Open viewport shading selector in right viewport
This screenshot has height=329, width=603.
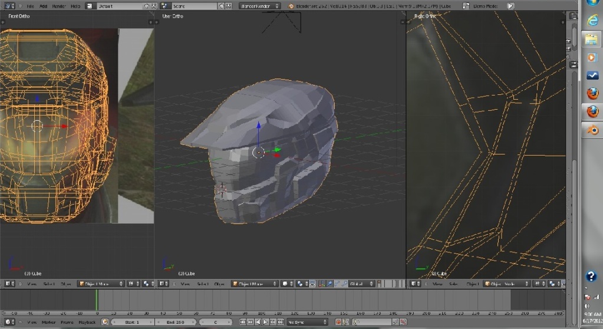[539, 284]
